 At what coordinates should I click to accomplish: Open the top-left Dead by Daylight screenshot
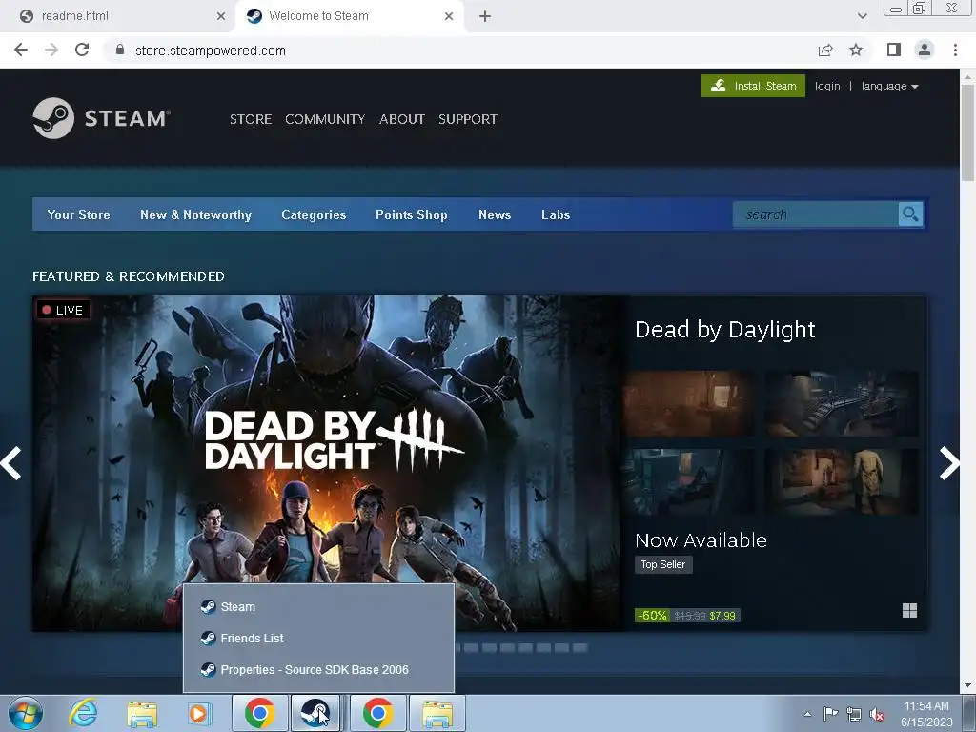pos(688,403)
